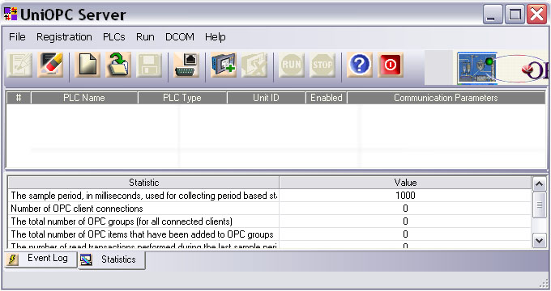Maximize the UniOPC Server window

coord(515,15)
